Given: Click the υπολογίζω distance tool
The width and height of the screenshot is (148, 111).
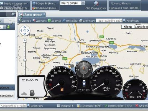Looking at the screenshot, I should click(x=70, y=21).
